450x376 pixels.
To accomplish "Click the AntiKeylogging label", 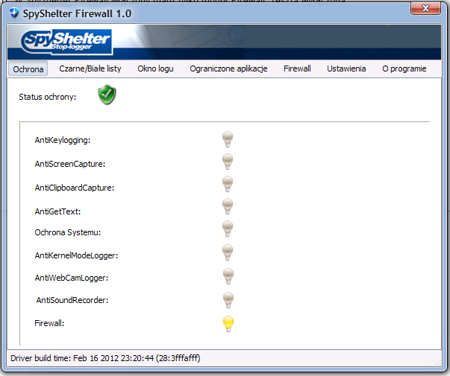I will (x=63, y=140).
